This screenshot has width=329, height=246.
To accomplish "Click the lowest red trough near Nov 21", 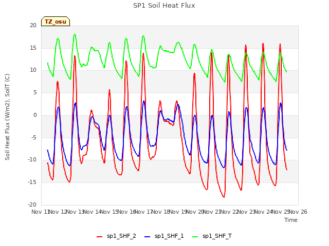I will pos(224,197).
